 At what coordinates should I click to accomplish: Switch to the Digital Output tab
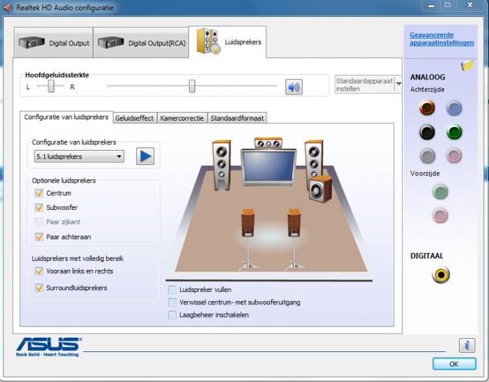tap(53, 42)
